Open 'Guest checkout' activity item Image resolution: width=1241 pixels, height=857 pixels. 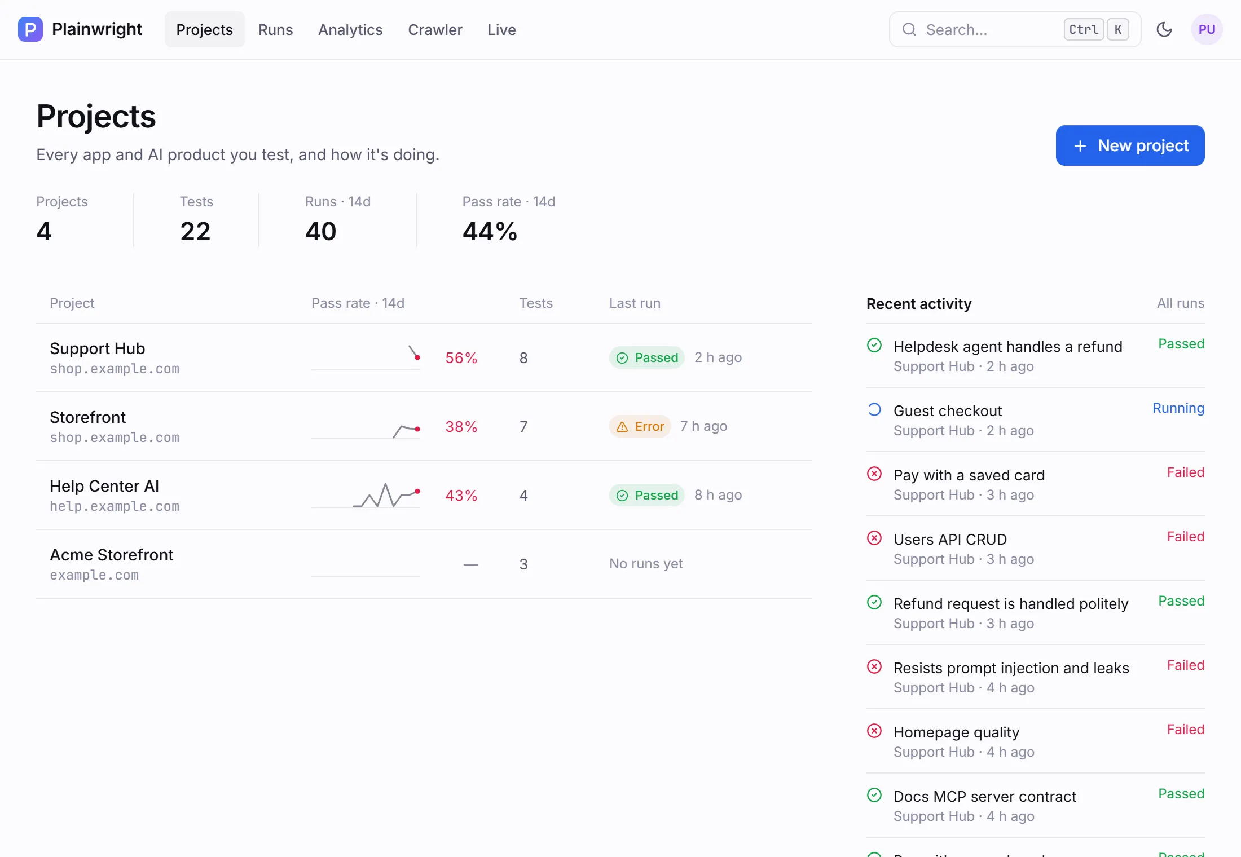(x=1035, y=419)
